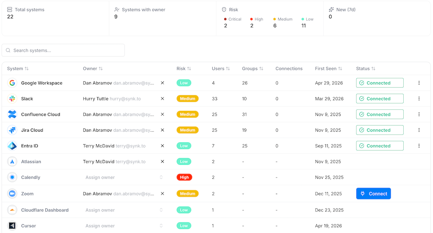
Task: Select the Calendly system name
Action: point(31,178)
